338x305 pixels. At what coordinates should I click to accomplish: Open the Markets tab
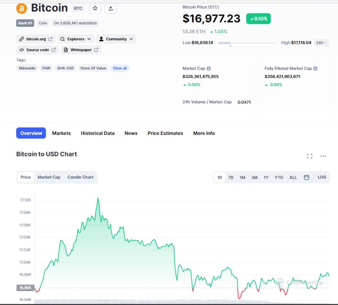click(61, 133)
